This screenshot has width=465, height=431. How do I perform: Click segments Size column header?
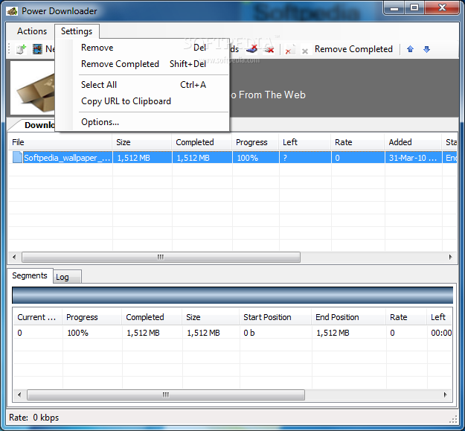point(211,317)
